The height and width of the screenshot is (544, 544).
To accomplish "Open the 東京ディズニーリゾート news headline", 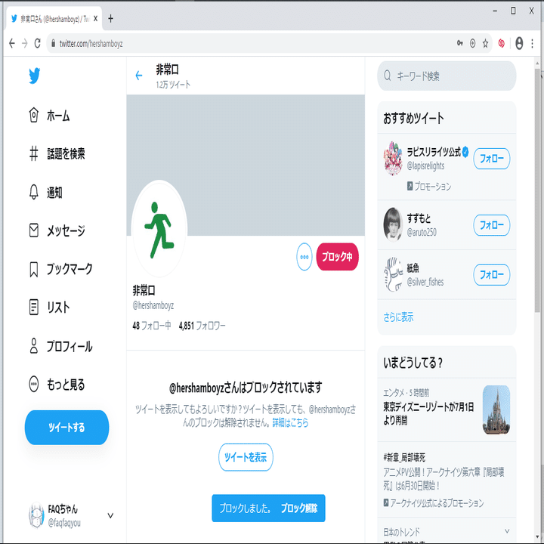I will pos(428,413).
